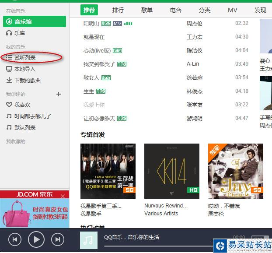Viewport: 272px width, 253px height.
Task: Open the 时间都去哪儿了 playlist
Action: coord(28,116)
